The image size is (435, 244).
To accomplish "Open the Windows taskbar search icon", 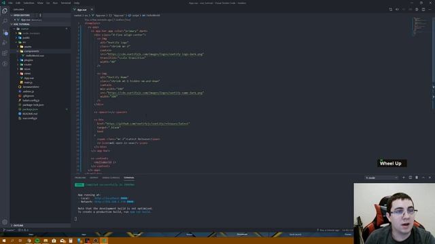I will (x=12, y=241).
